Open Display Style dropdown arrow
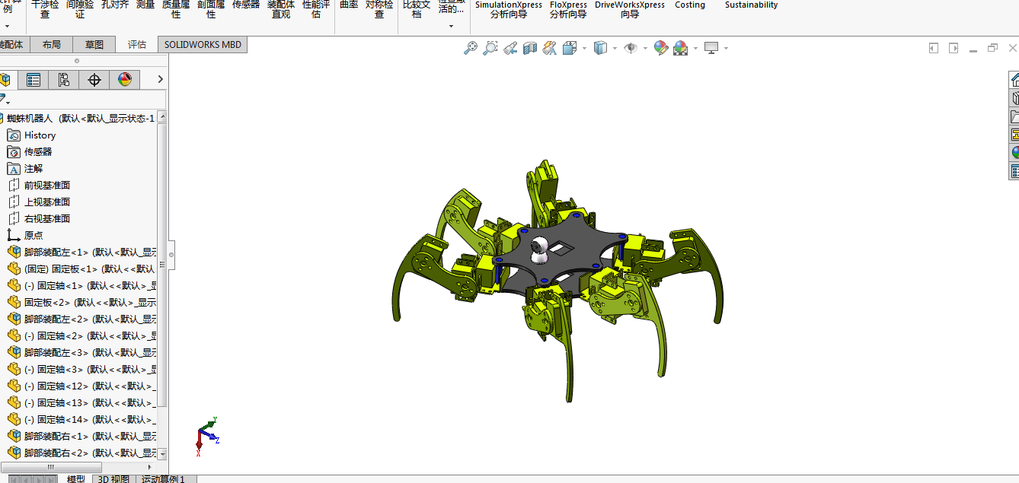The image size is (1019, 483). tap(615, 48)
